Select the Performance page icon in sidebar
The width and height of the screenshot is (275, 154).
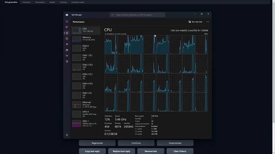point(67,33)
